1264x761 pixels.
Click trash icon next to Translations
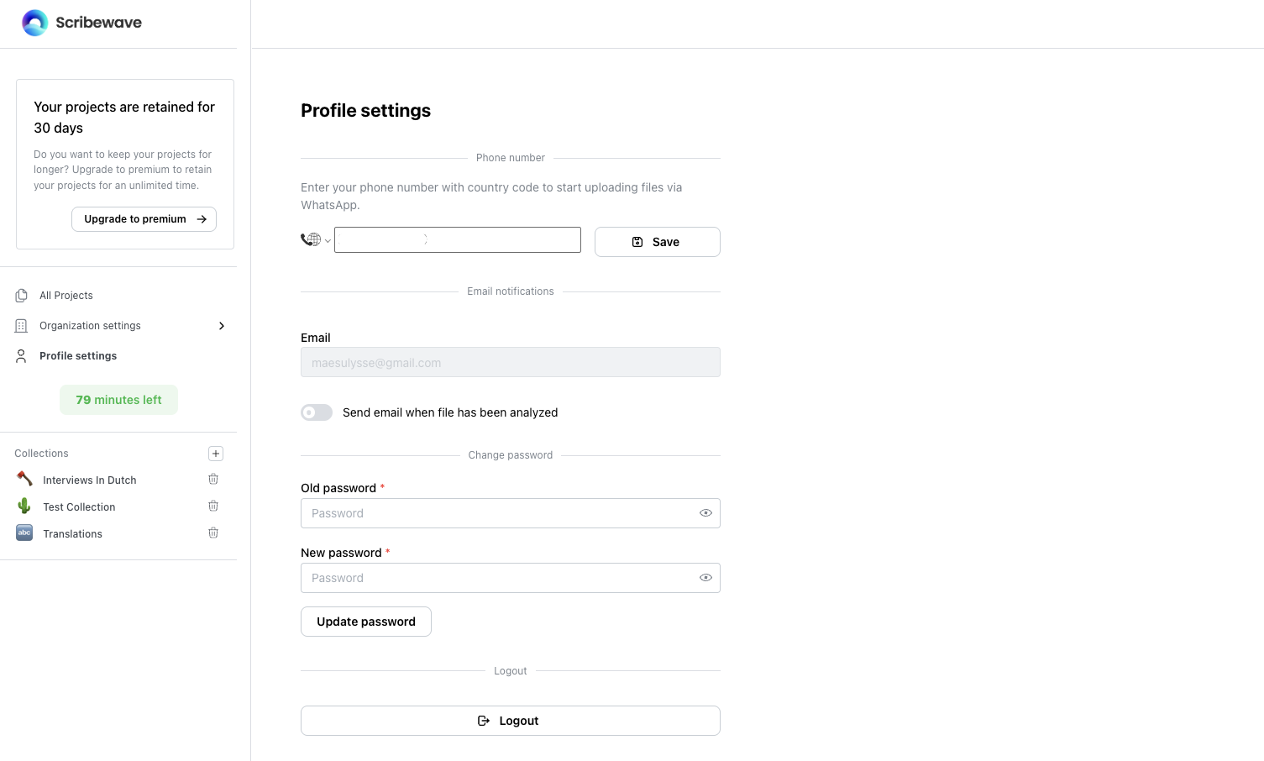(213, 533)
